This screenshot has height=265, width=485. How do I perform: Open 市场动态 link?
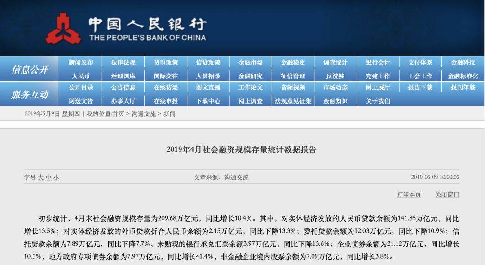(x=335, y=87)
